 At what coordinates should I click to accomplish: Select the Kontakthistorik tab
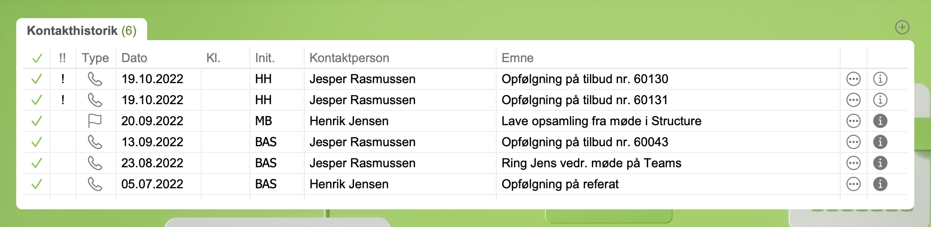click(x=81, y=31)
